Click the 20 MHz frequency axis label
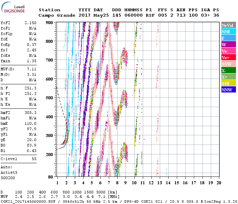Viewport: 238px width, 204px height. 219,183
